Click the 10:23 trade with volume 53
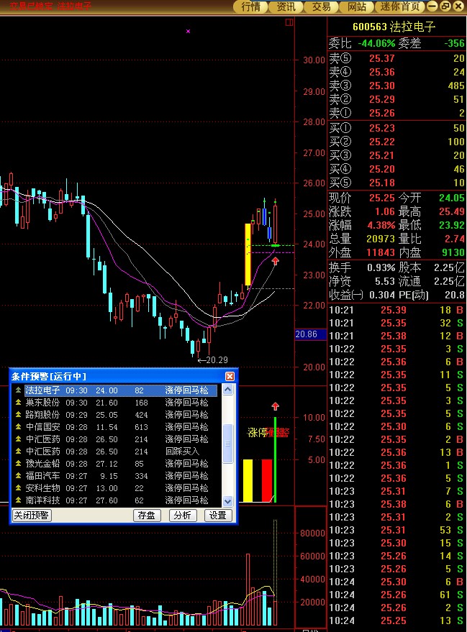Viewport: 467px width, 632px height. point(396,530)
